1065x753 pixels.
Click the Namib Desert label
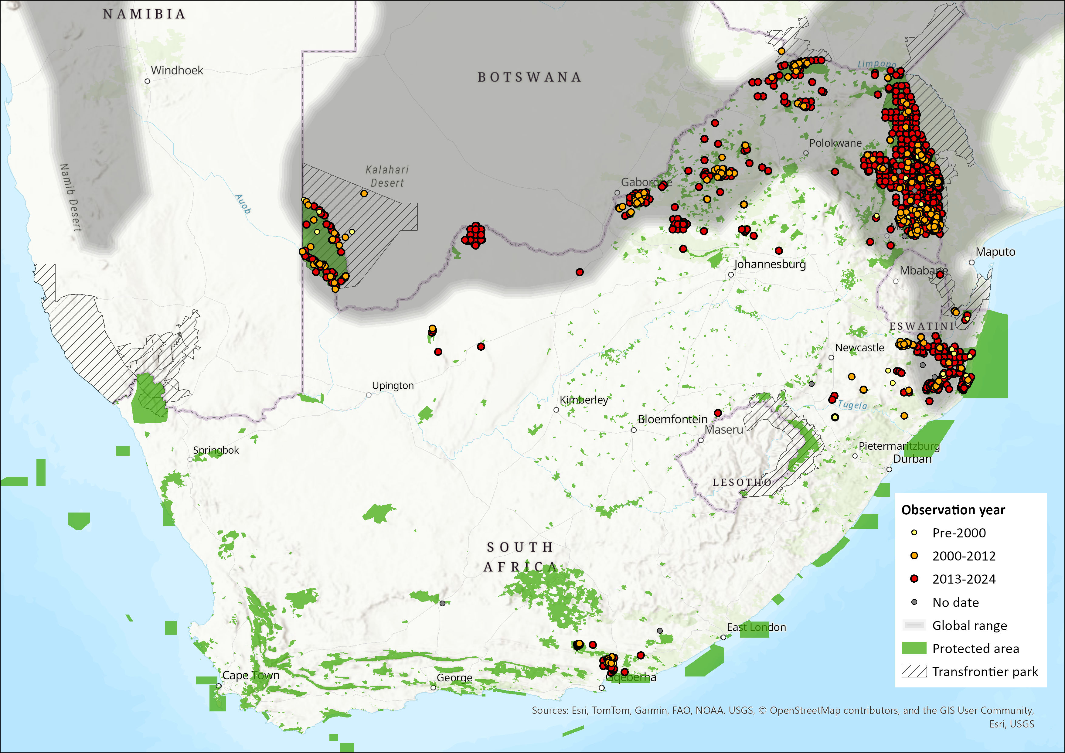coord(70,197)
